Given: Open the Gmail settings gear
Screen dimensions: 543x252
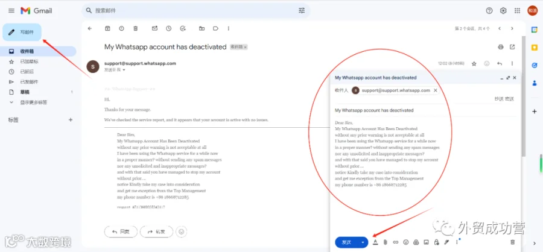Looking at the screenshot, I should pos(503,11).
